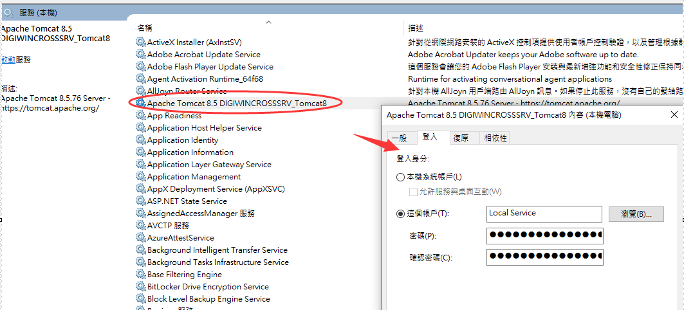Screen dimensions: 684x310
Task: Select the 本機系統帳戶 radio button
Action: point(401,177)
